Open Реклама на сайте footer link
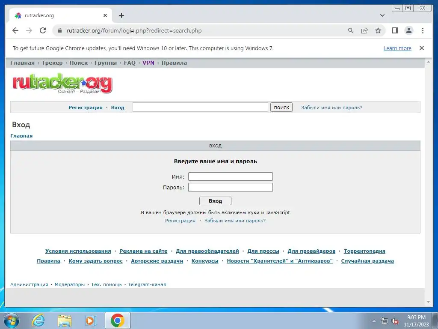Image resolution: width=438 pixels, height=329 pixels. click(x=143, y=251)
